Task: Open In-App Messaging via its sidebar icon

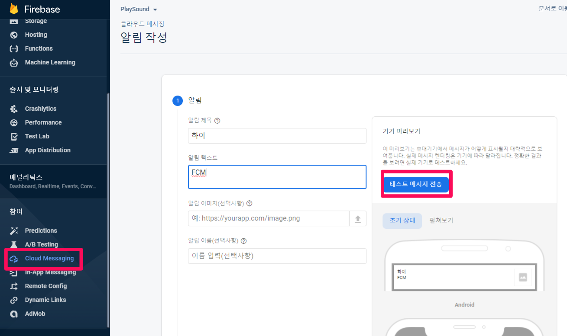Action: (14, 272)
